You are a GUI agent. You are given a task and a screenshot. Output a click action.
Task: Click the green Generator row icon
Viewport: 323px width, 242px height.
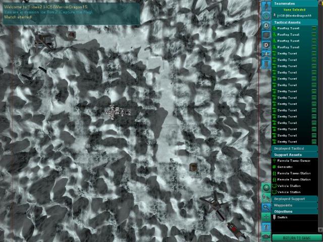click(x=274, y=167)
